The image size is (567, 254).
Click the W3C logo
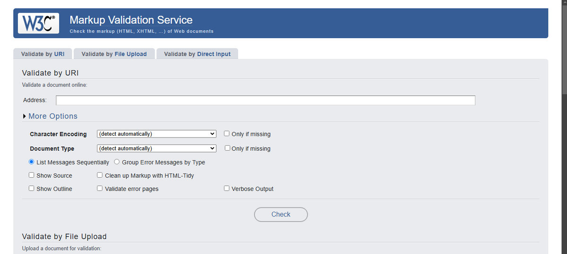(38, 23)
